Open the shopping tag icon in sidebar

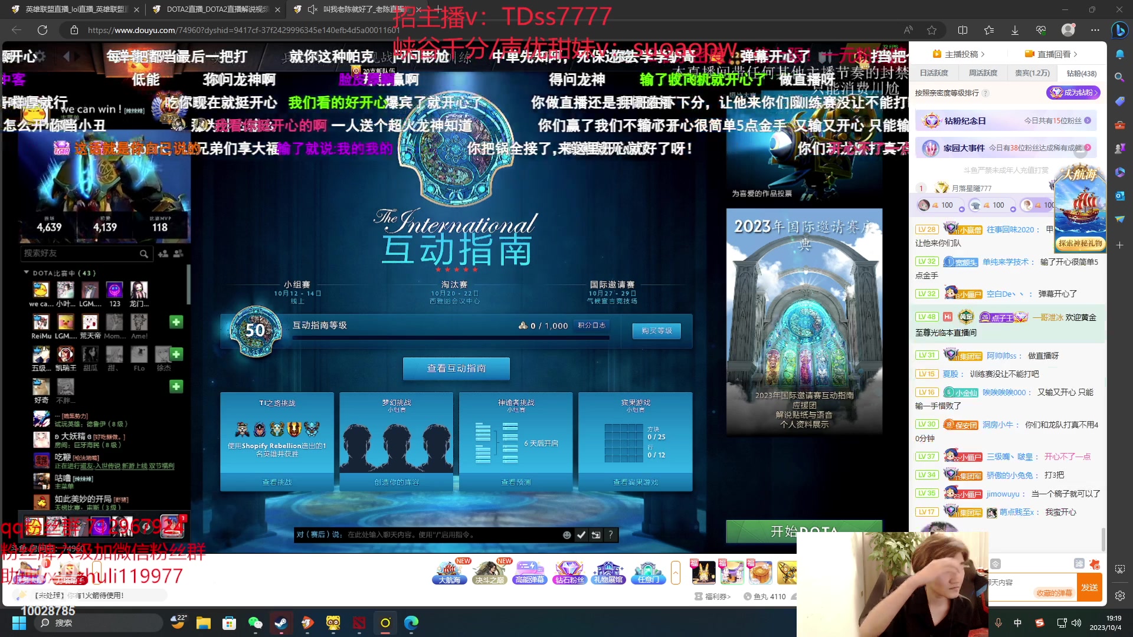click(x=1119, y=101)
